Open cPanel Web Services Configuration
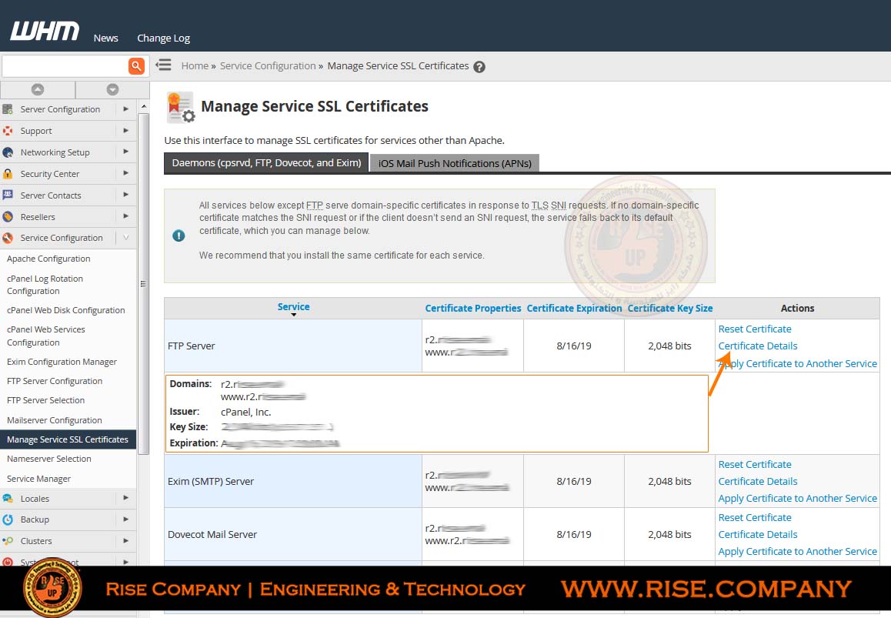 point(46,336)
